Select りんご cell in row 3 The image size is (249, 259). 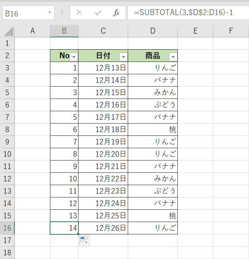pos(153,68)
